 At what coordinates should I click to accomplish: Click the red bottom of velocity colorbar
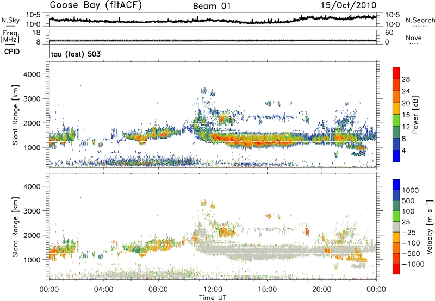pyautogui.click(x=396, y=269)
